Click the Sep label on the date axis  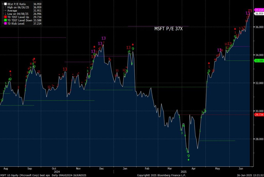pos(30,168)
